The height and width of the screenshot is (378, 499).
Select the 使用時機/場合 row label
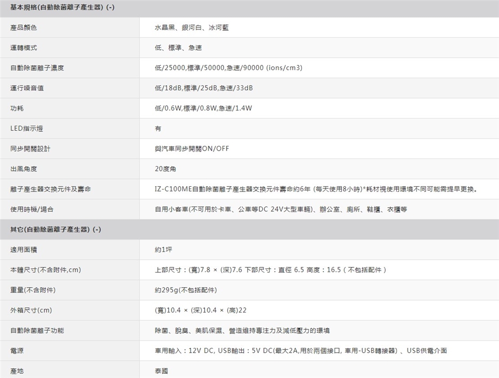[32, 210]
